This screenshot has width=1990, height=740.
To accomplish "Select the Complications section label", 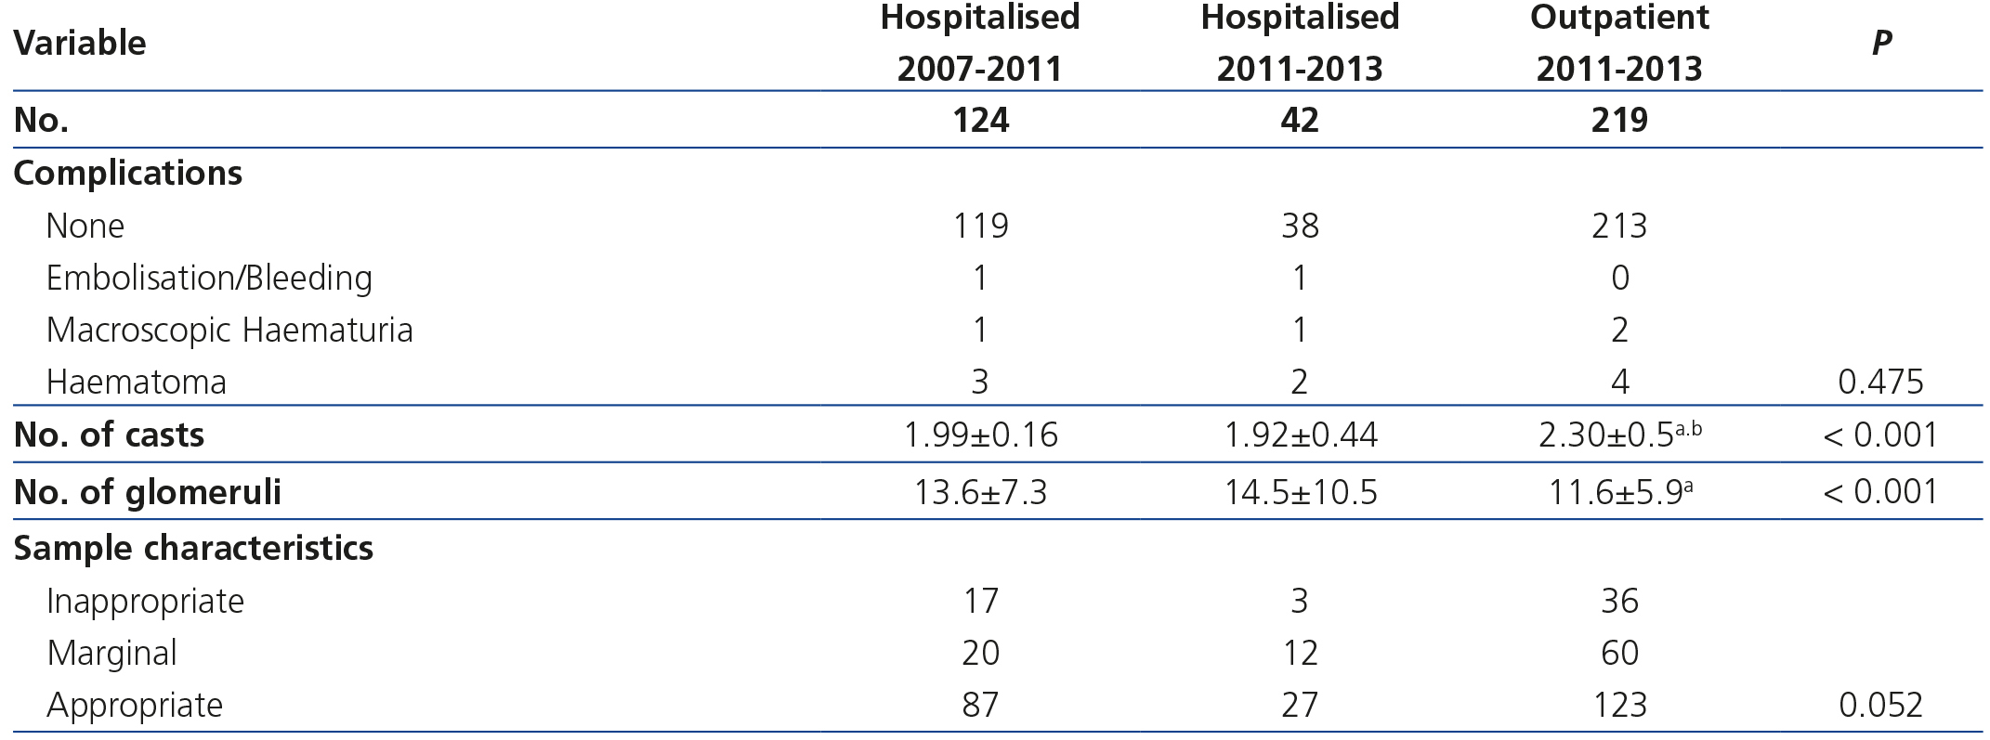I will pyautogui.click(x=128, y=174).
